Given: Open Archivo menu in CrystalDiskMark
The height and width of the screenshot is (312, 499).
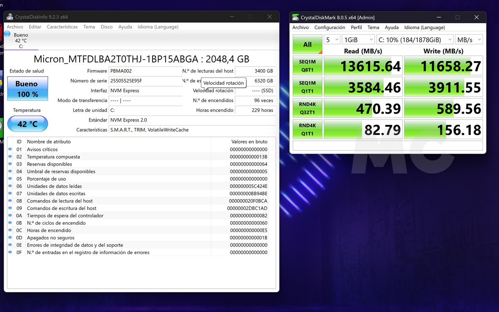Looking at the screenshot, I should pos(300,27).
